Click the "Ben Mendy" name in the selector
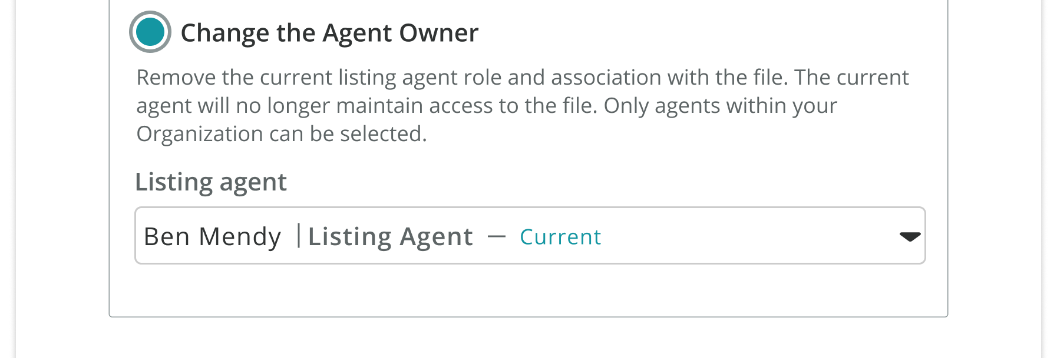 [212, 237]
